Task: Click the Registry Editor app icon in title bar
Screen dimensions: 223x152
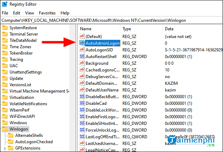Action: [5, 4]
